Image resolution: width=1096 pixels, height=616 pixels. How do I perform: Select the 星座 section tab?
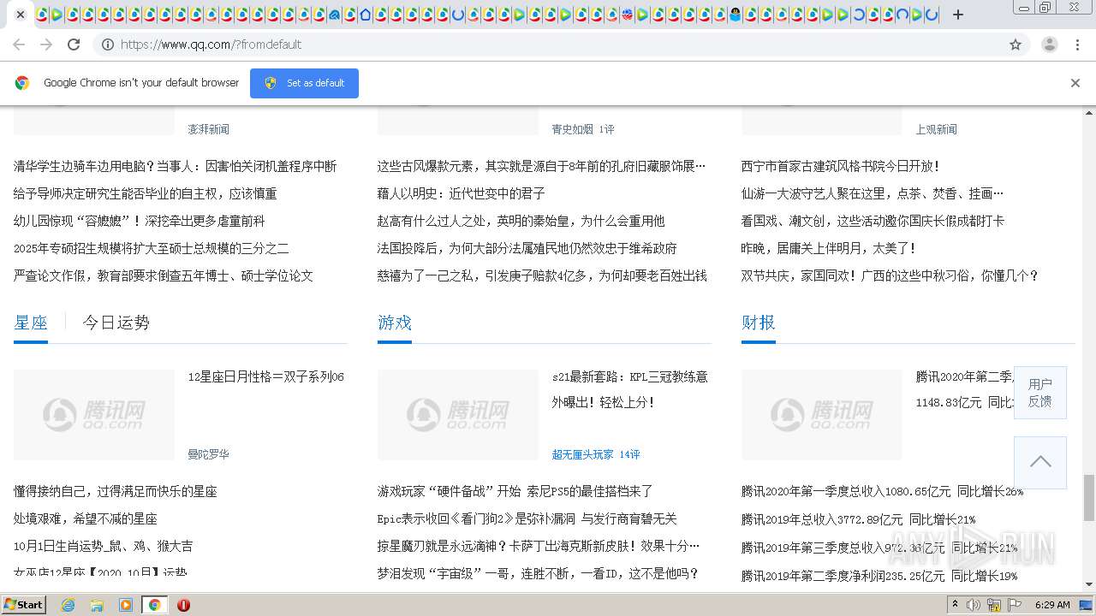pos(31,323)
